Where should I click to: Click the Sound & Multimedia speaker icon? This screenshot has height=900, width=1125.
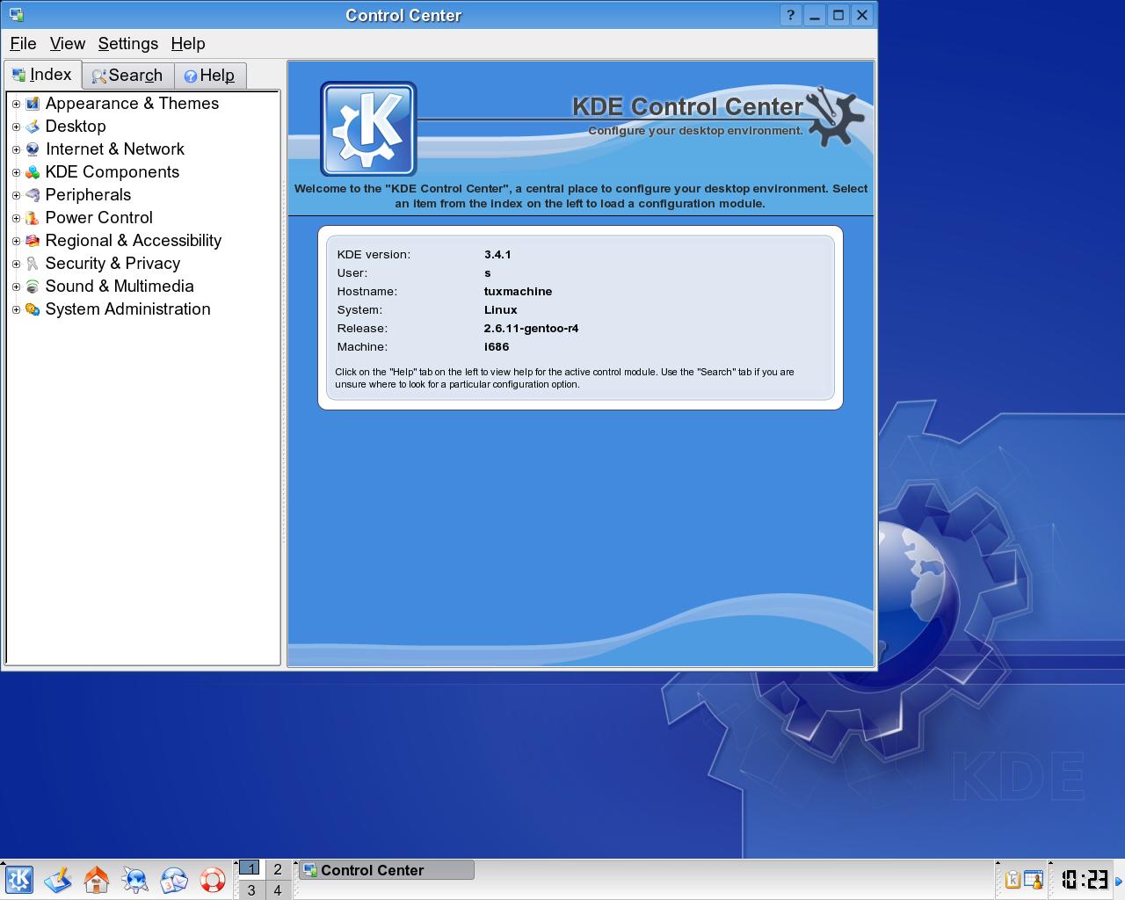[x=33, y=287]
